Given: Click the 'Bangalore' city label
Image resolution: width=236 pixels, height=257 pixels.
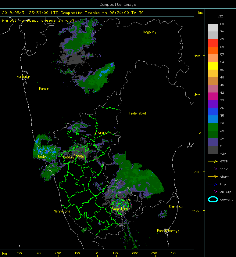Looking at the screenshot, I should [120, 209].
